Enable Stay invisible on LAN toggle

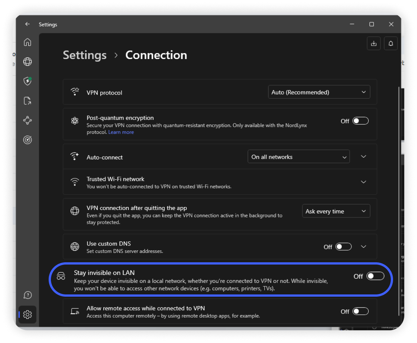click(x=375, y=276)
